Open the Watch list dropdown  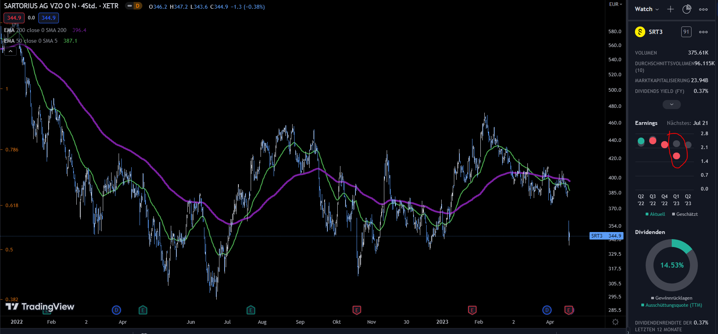[x=646, y=9]
